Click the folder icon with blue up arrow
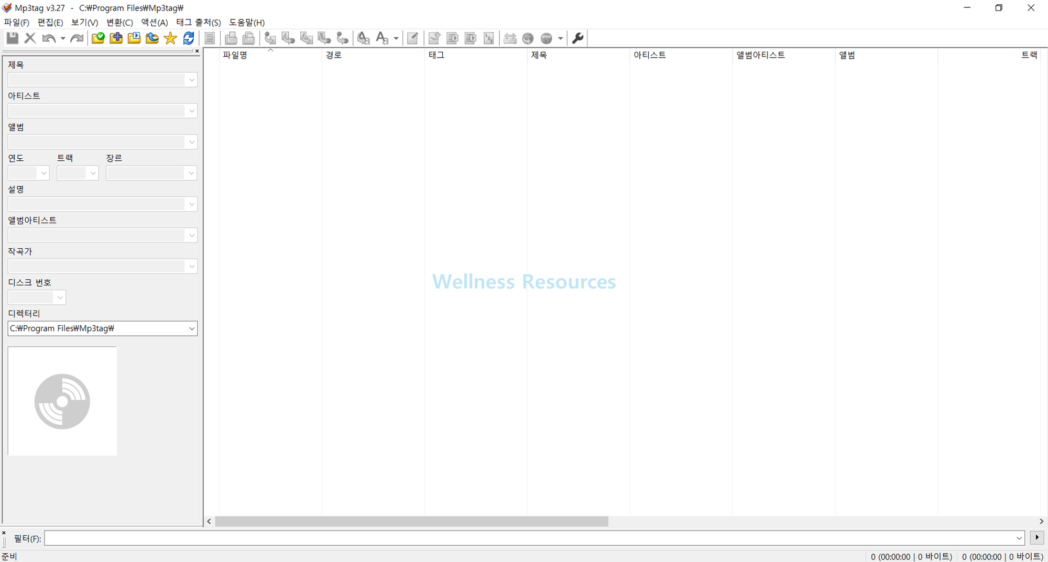This screenshot has height=562, width=1048. coord(152,38)
